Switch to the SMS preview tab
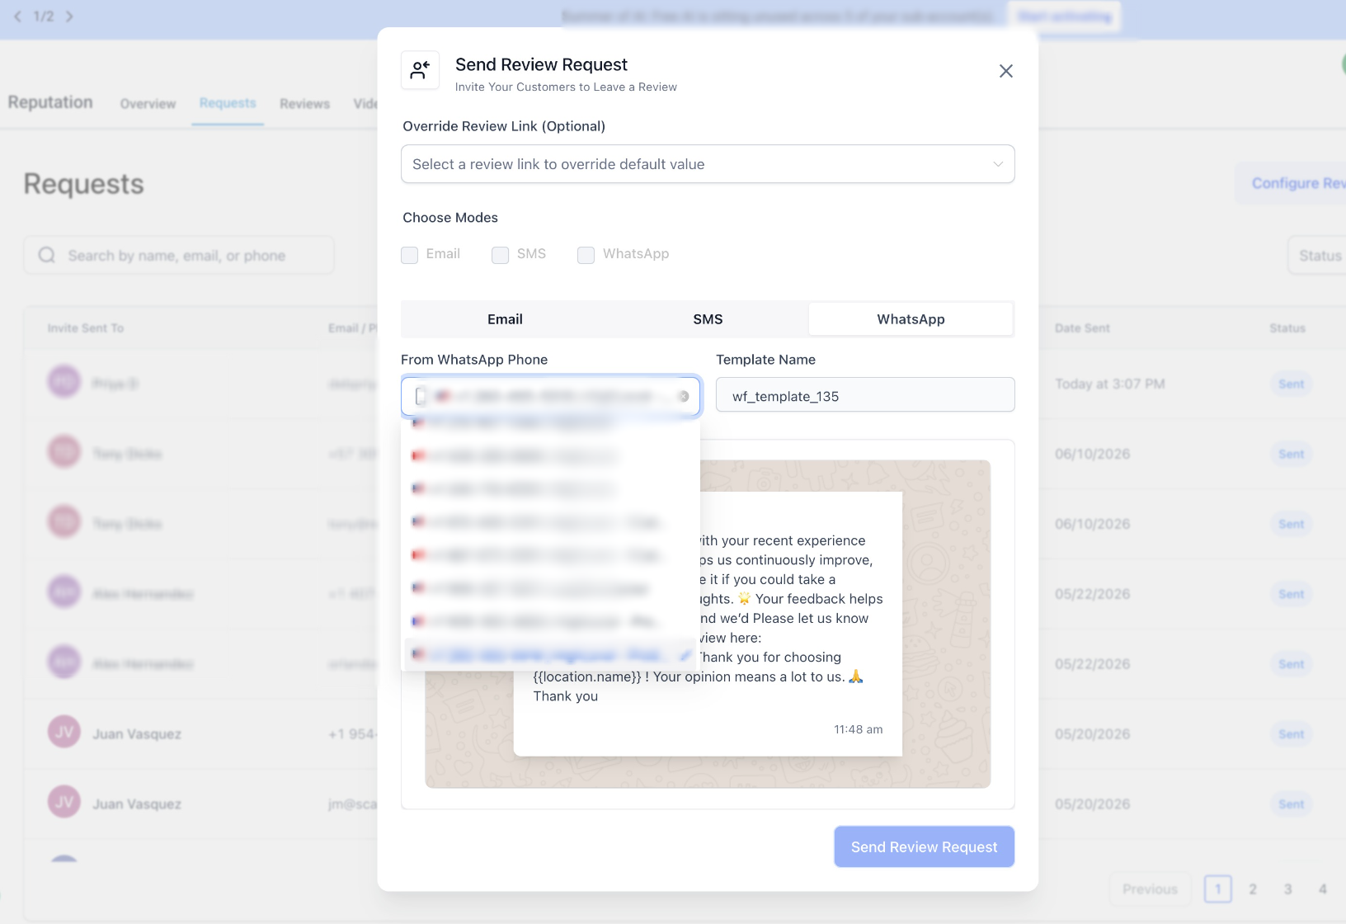Viewport: 1346px width, 924px height. point(708,319)
